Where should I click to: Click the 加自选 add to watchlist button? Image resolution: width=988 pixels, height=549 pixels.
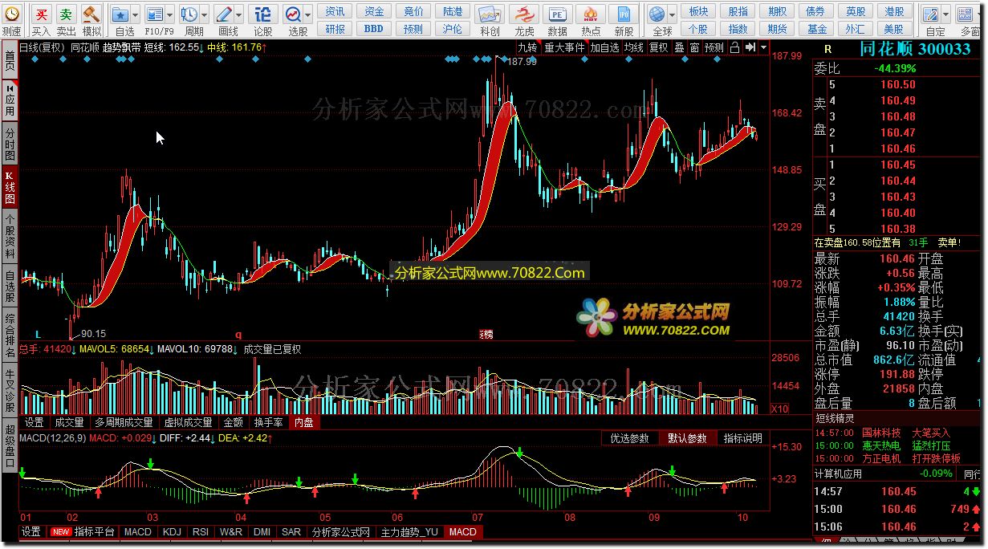click(604, 47)
